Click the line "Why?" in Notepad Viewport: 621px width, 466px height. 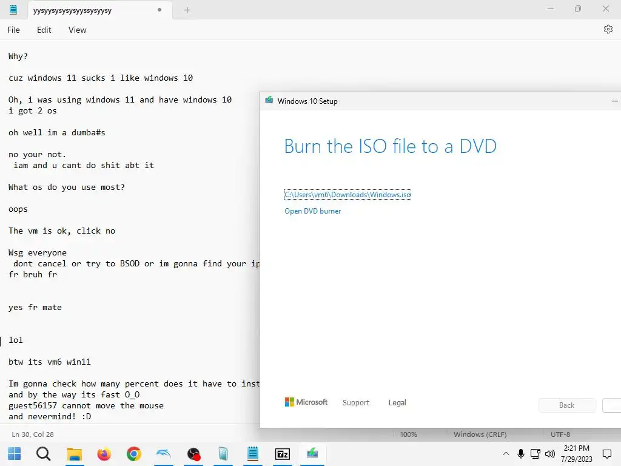coord(18,56)
